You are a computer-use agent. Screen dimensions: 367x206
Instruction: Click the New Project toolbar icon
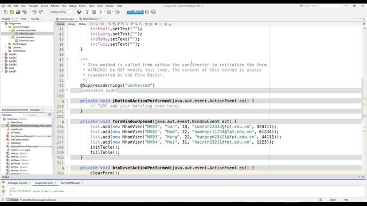11,11
